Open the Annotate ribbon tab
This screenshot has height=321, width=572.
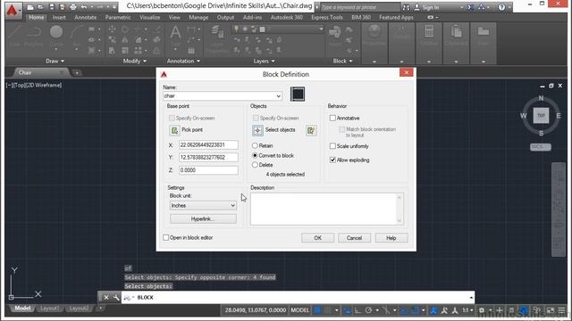(86, 18)
